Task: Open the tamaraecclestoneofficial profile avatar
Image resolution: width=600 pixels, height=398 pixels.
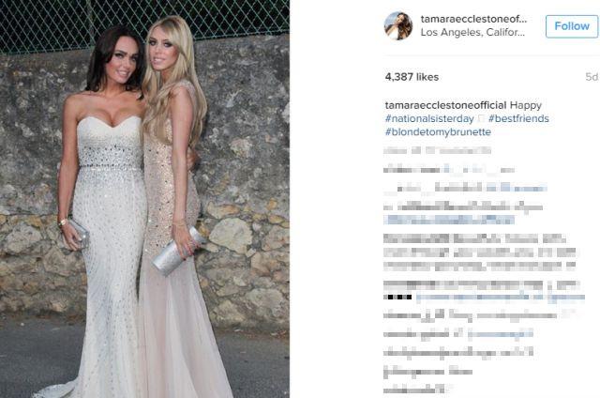Action: click(x=398, y=26)
